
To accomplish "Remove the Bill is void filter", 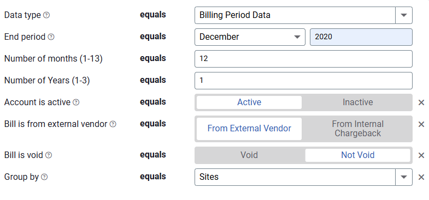I will [421, 155].
